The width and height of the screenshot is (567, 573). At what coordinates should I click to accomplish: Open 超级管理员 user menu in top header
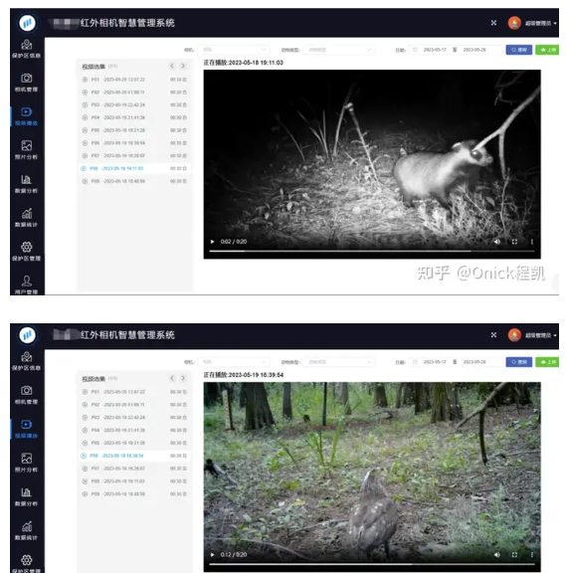coord(541,23)
